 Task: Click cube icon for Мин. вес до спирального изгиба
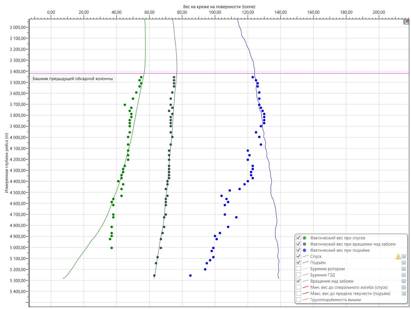click(404, 287)
